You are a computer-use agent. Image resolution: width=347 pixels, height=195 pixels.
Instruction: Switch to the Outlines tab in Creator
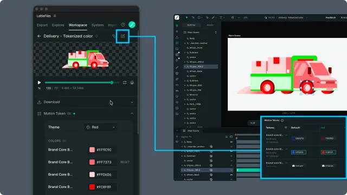191,25
